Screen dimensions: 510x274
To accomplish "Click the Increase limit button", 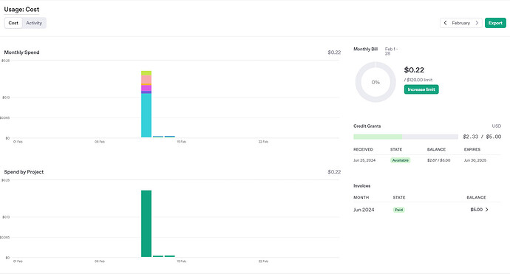I will click(421, 89).
